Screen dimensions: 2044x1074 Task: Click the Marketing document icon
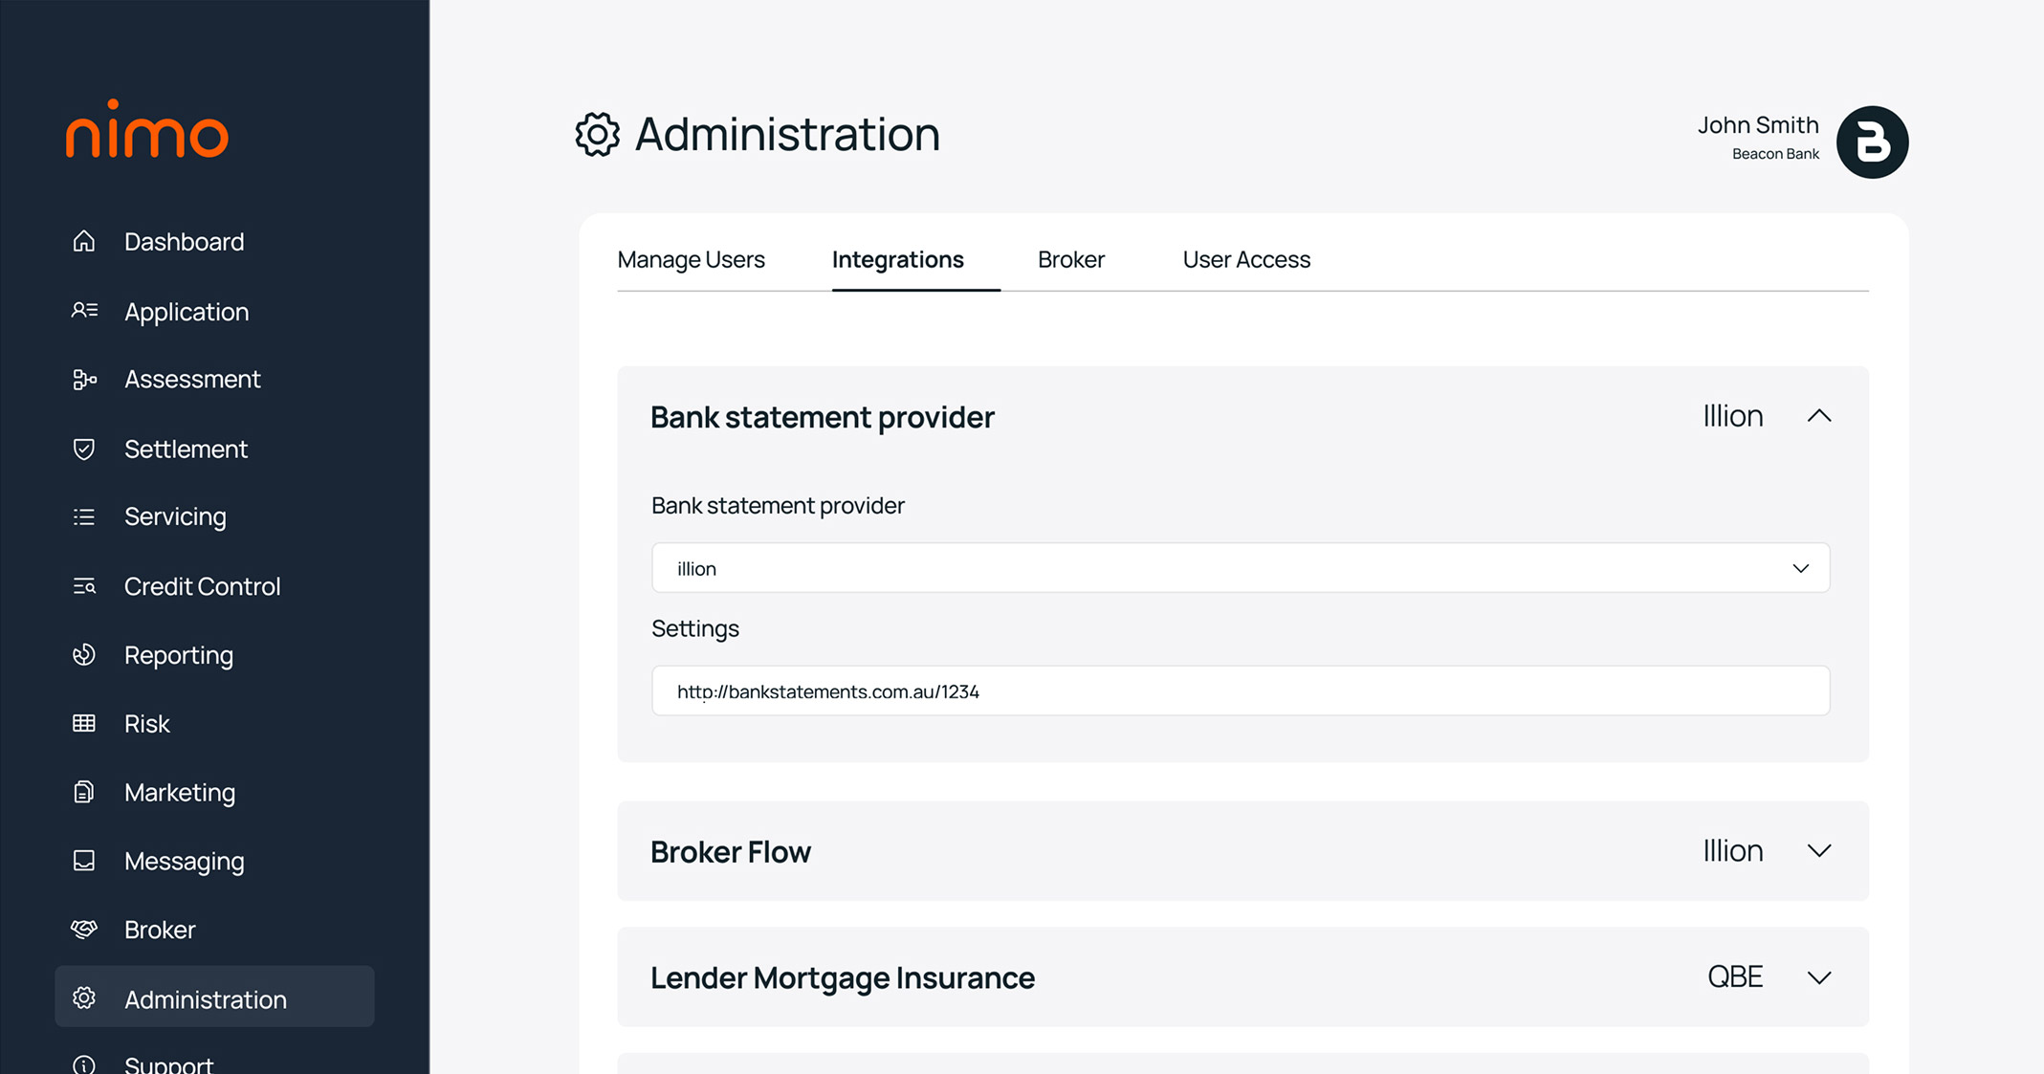pos(84,792)
